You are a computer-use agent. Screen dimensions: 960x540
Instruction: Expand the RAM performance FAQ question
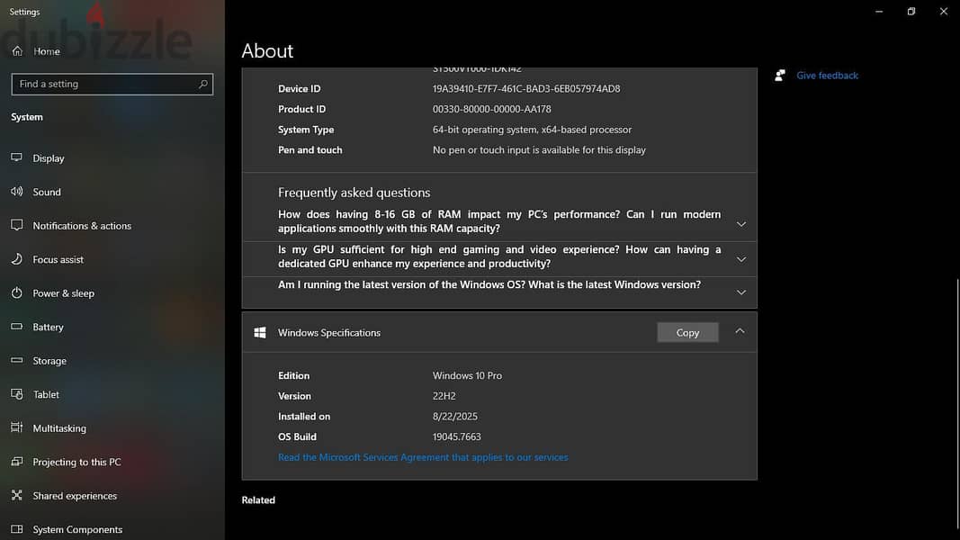[740, 224]
